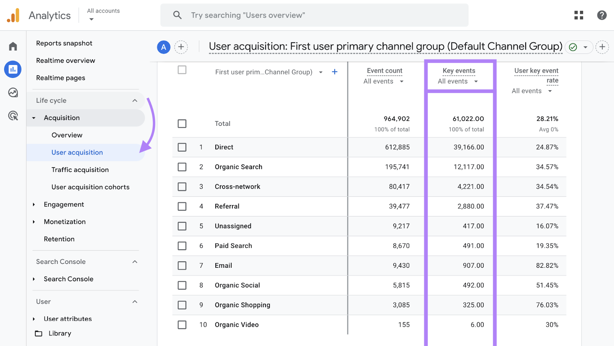
Task: Open the Realtime overview report
Action: coord(65,60)
